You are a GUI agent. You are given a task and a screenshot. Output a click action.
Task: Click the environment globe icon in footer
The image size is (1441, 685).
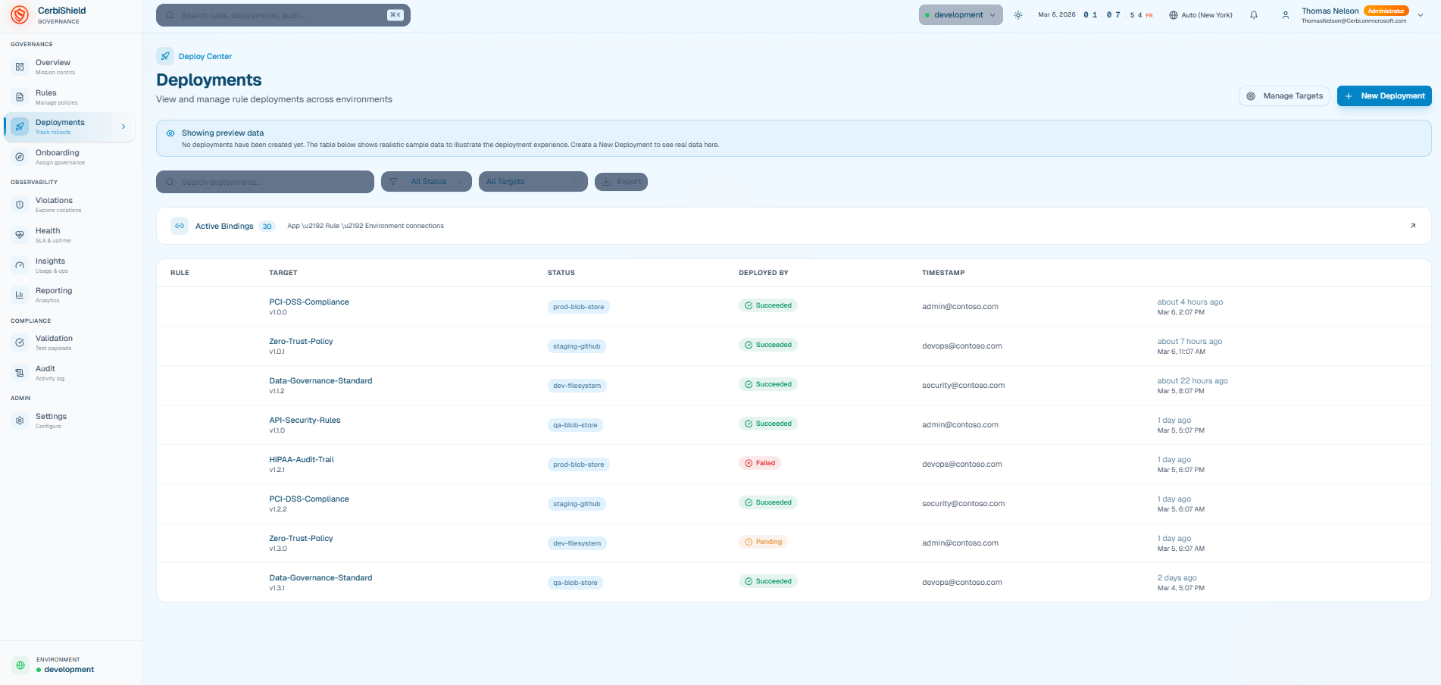pos(20,665)
